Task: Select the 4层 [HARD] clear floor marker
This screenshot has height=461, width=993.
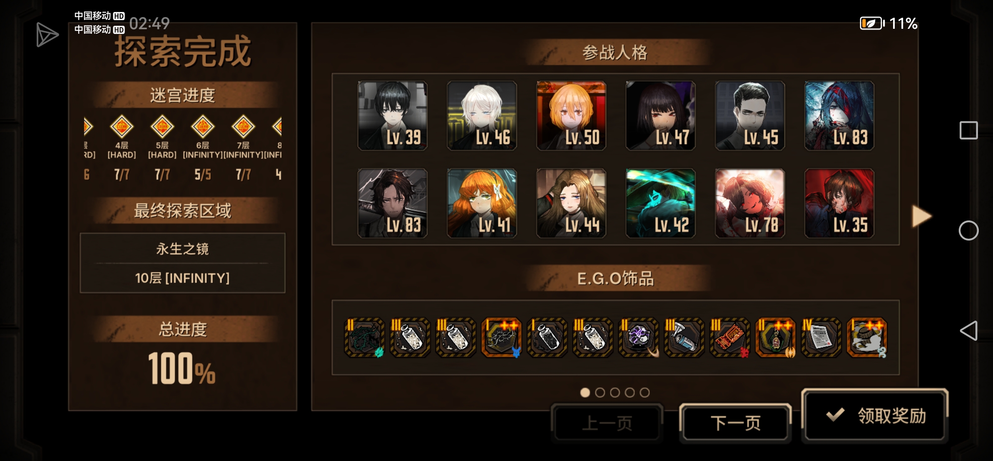Action: point(122,127)
